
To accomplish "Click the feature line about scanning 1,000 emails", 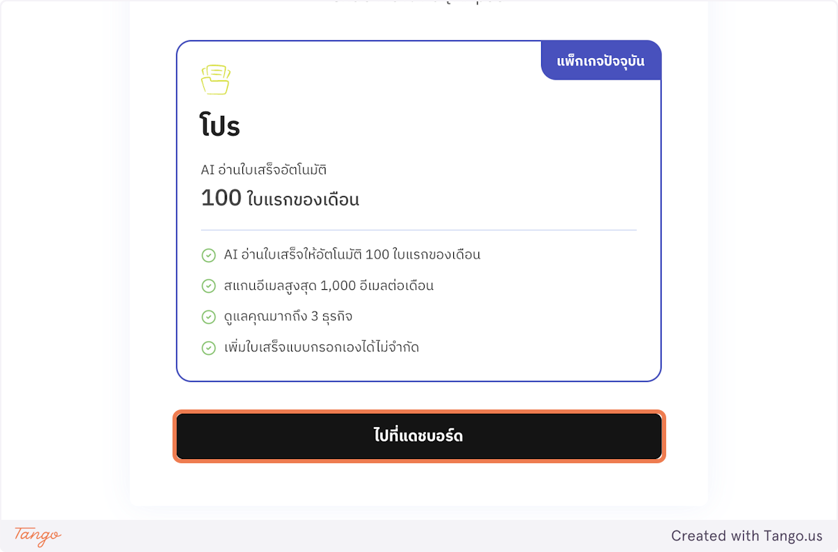I will 328,285.
